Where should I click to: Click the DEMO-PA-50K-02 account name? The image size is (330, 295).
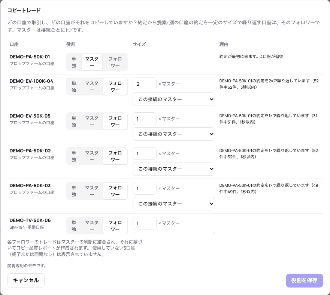pyautogui.click(x=30, y=151)
